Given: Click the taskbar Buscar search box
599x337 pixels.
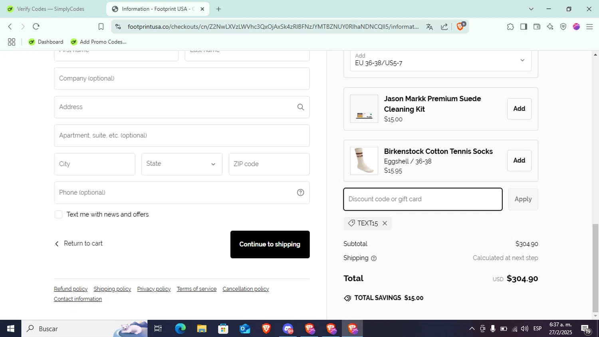Looking at the screenshot, I should 84,329.
